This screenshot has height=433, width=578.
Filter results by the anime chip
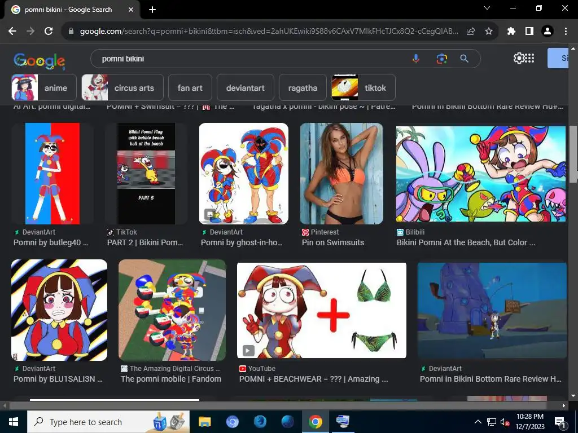(x=44, y=87)
